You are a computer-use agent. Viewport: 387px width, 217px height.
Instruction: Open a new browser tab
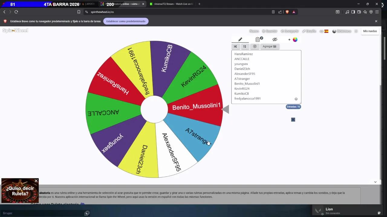(x=199, y=4)
